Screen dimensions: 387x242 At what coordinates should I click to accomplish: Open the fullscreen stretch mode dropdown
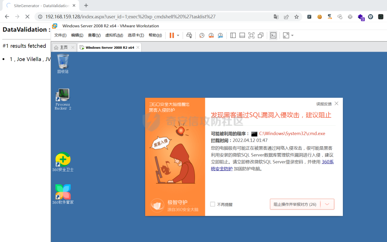pos(291,35)
